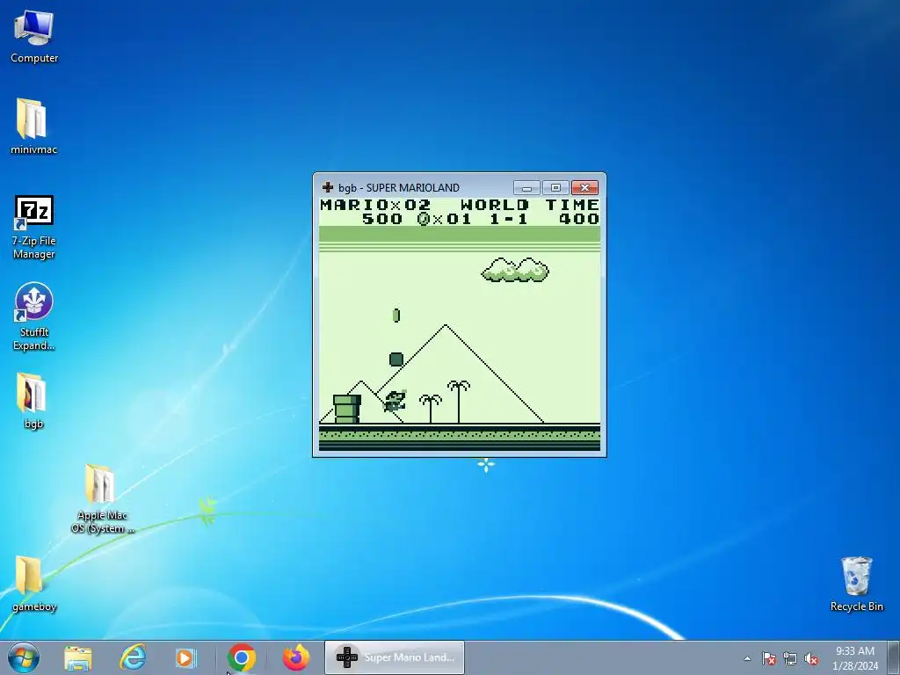Click the green warp pipe in game
This screenshot has width=900, height=675.
pyautogui.click(x=347, y=409)
